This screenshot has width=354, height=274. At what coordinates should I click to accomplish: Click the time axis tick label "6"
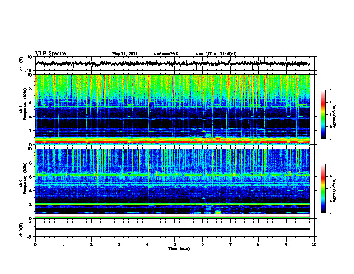pyautogui.click(x=203, y=244)
